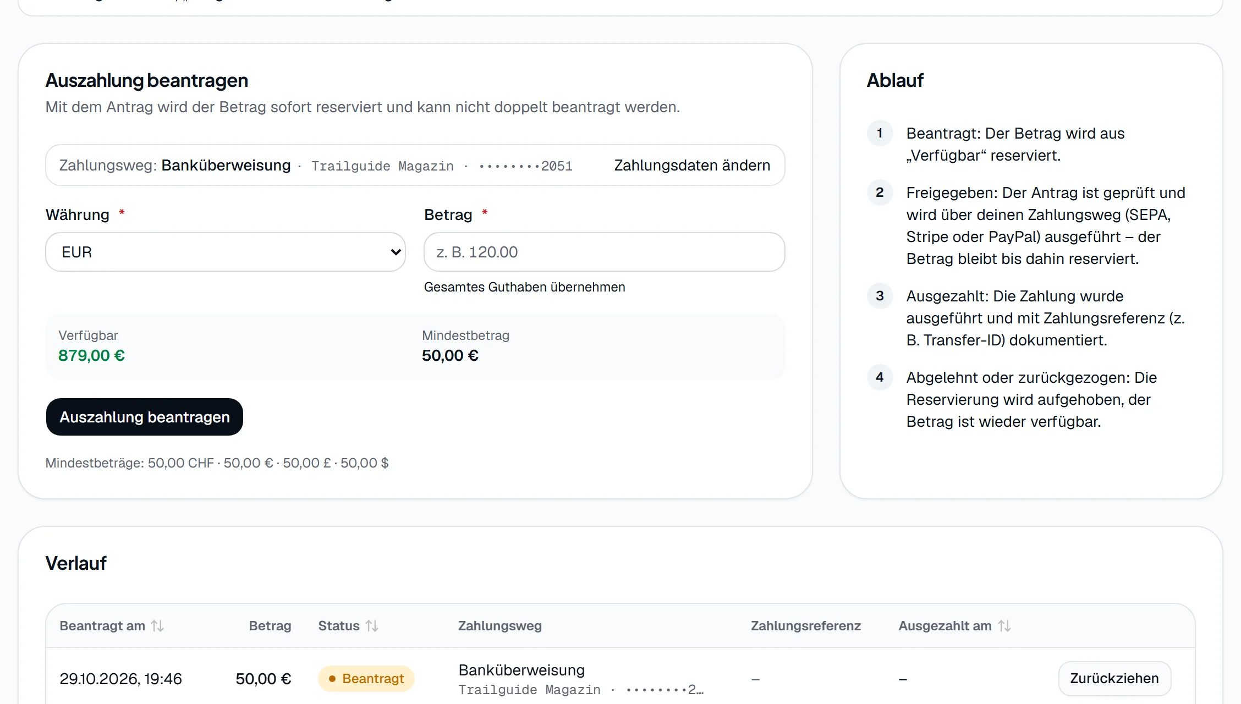Image resolution: width=1241 pixels, height=704 pixels.
Task: Click step 3 Ausgezahlt description in Ablauf
Action: 1046,318
